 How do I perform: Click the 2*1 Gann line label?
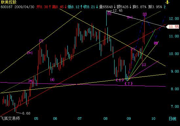tap(30, 53)
